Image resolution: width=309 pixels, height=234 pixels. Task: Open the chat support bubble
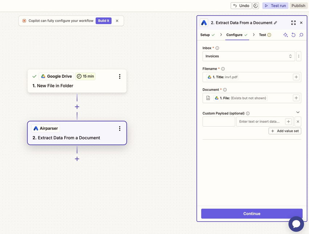(296, 224)
